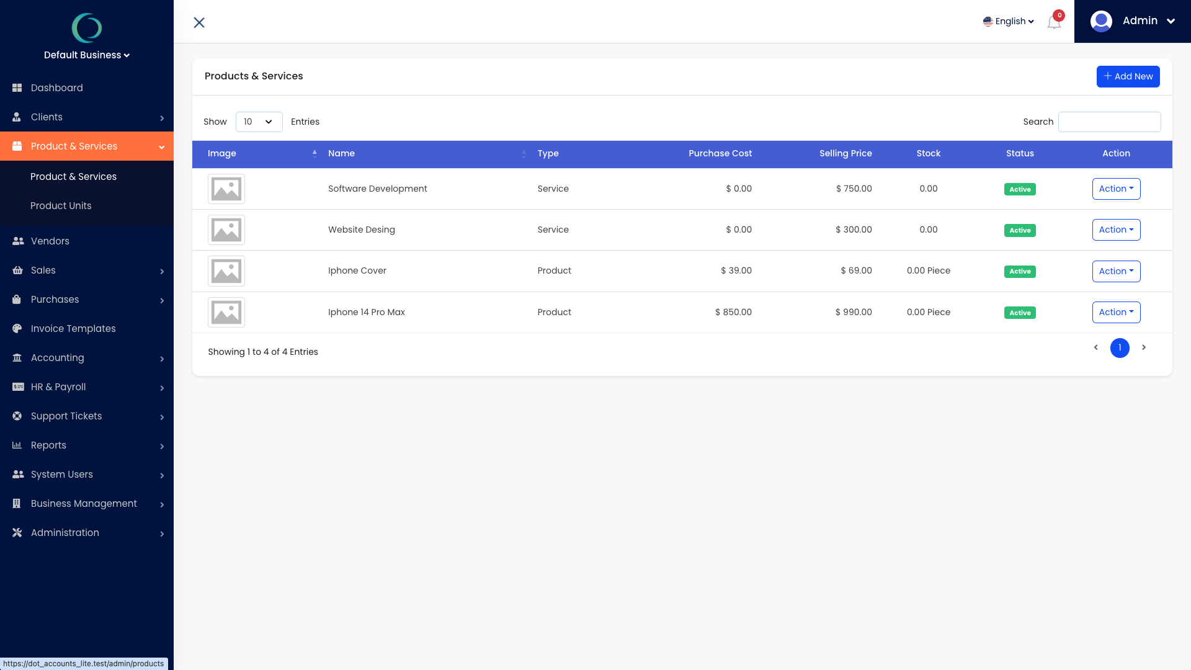Select the Invoice Templates icon
This screenshot has height=670, width=1191.
pos(17,328)
